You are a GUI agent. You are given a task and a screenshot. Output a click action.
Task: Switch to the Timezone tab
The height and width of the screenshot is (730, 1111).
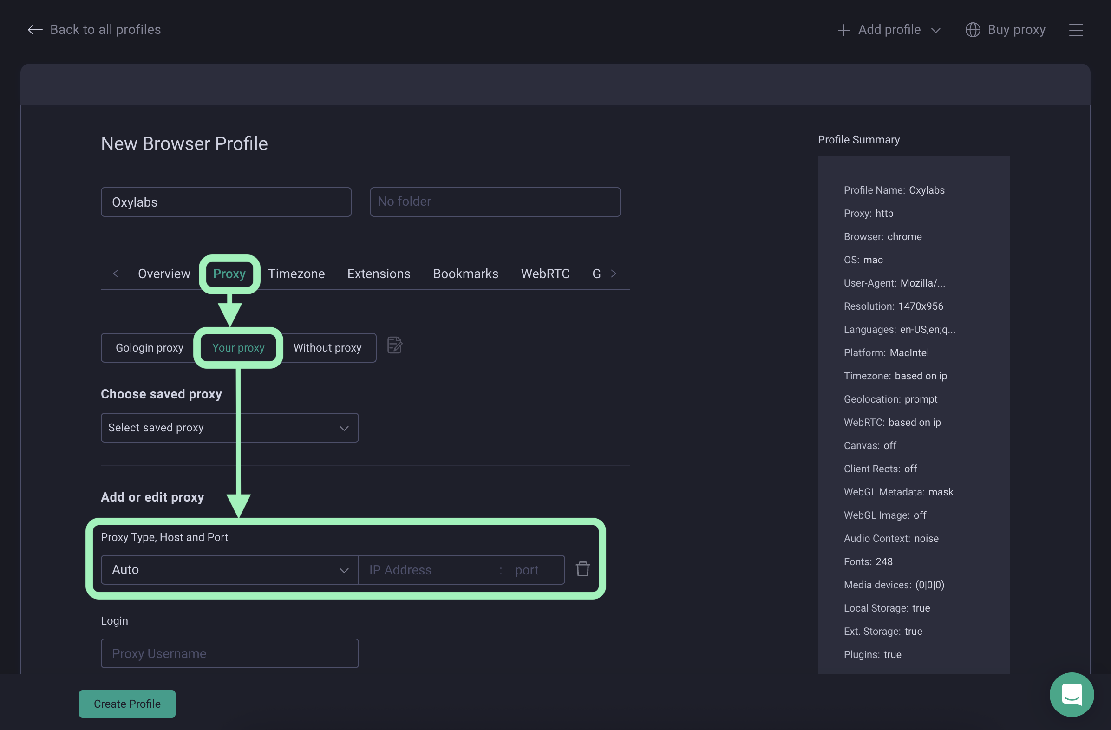pos(296,274)
